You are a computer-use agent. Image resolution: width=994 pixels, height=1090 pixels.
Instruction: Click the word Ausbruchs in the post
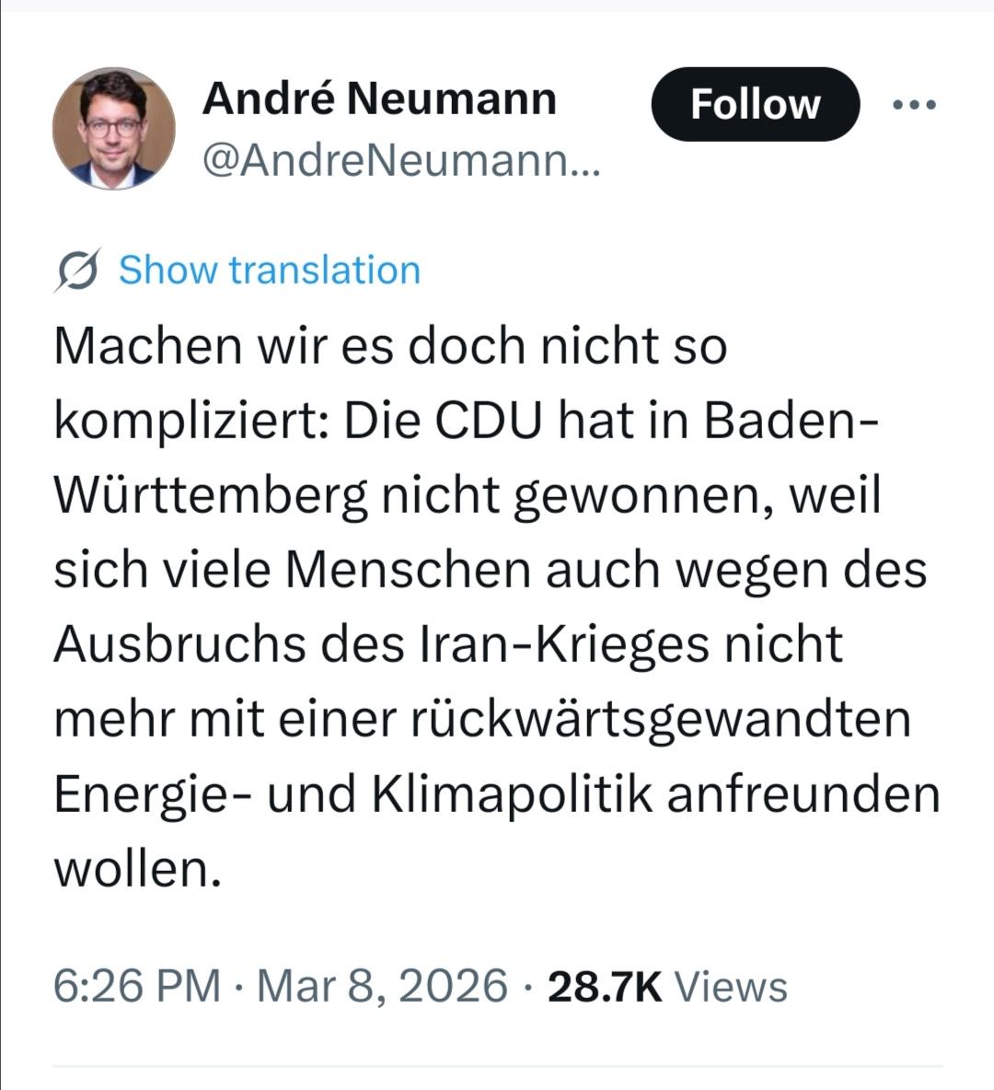(179, 644)
